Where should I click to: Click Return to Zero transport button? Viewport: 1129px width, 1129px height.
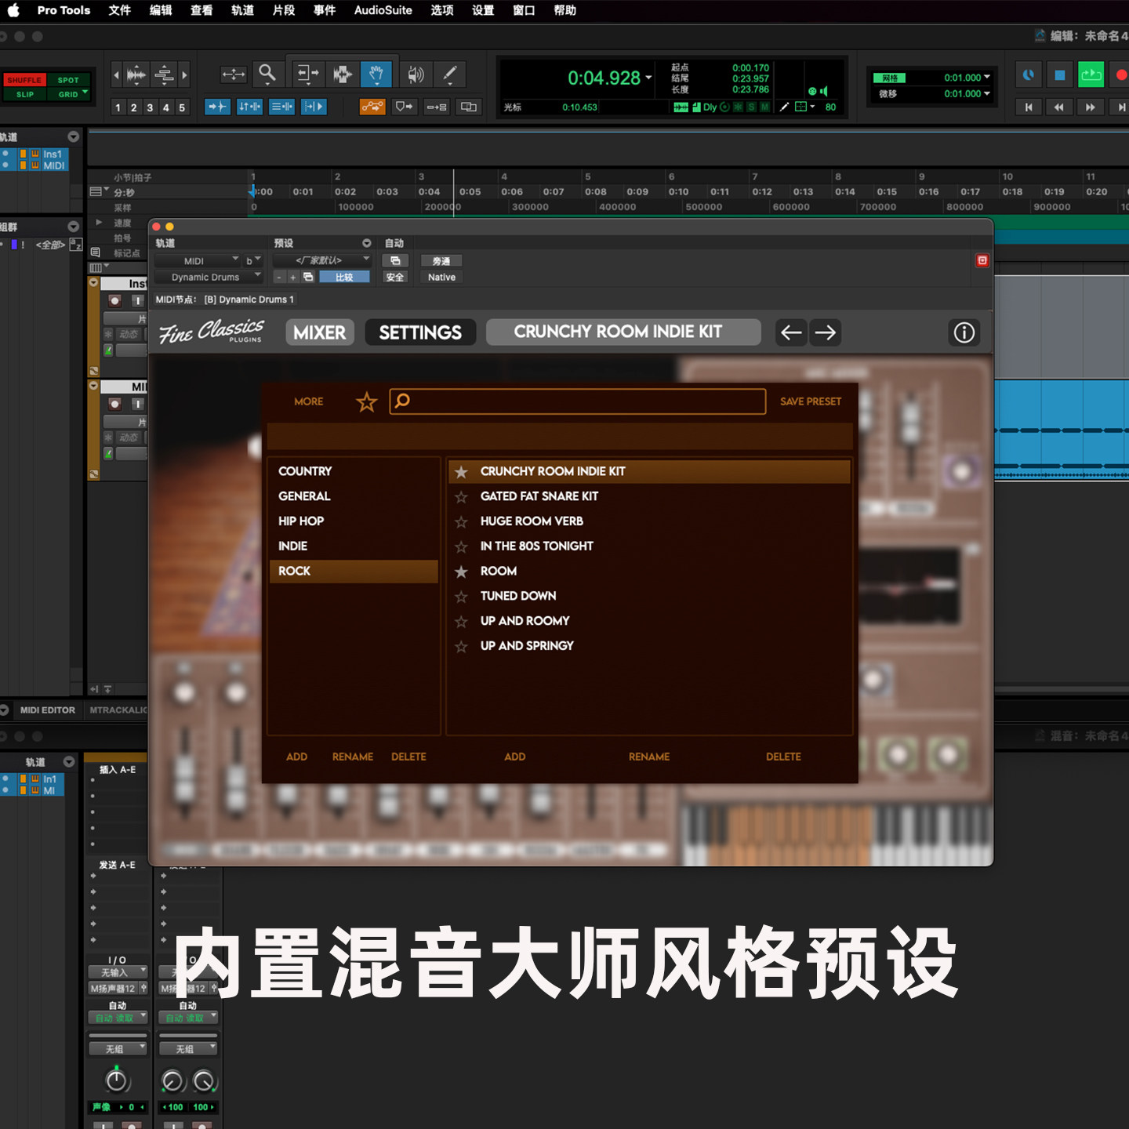(1028, 107)
